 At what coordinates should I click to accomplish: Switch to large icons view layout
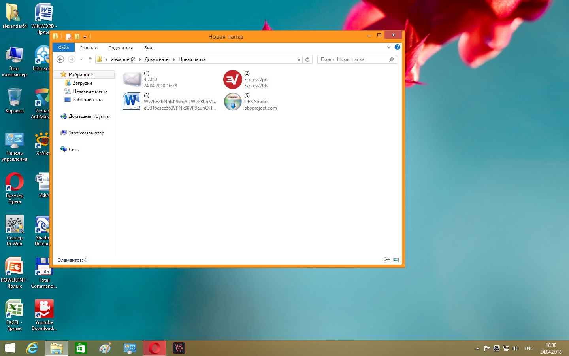click(396, 260)
